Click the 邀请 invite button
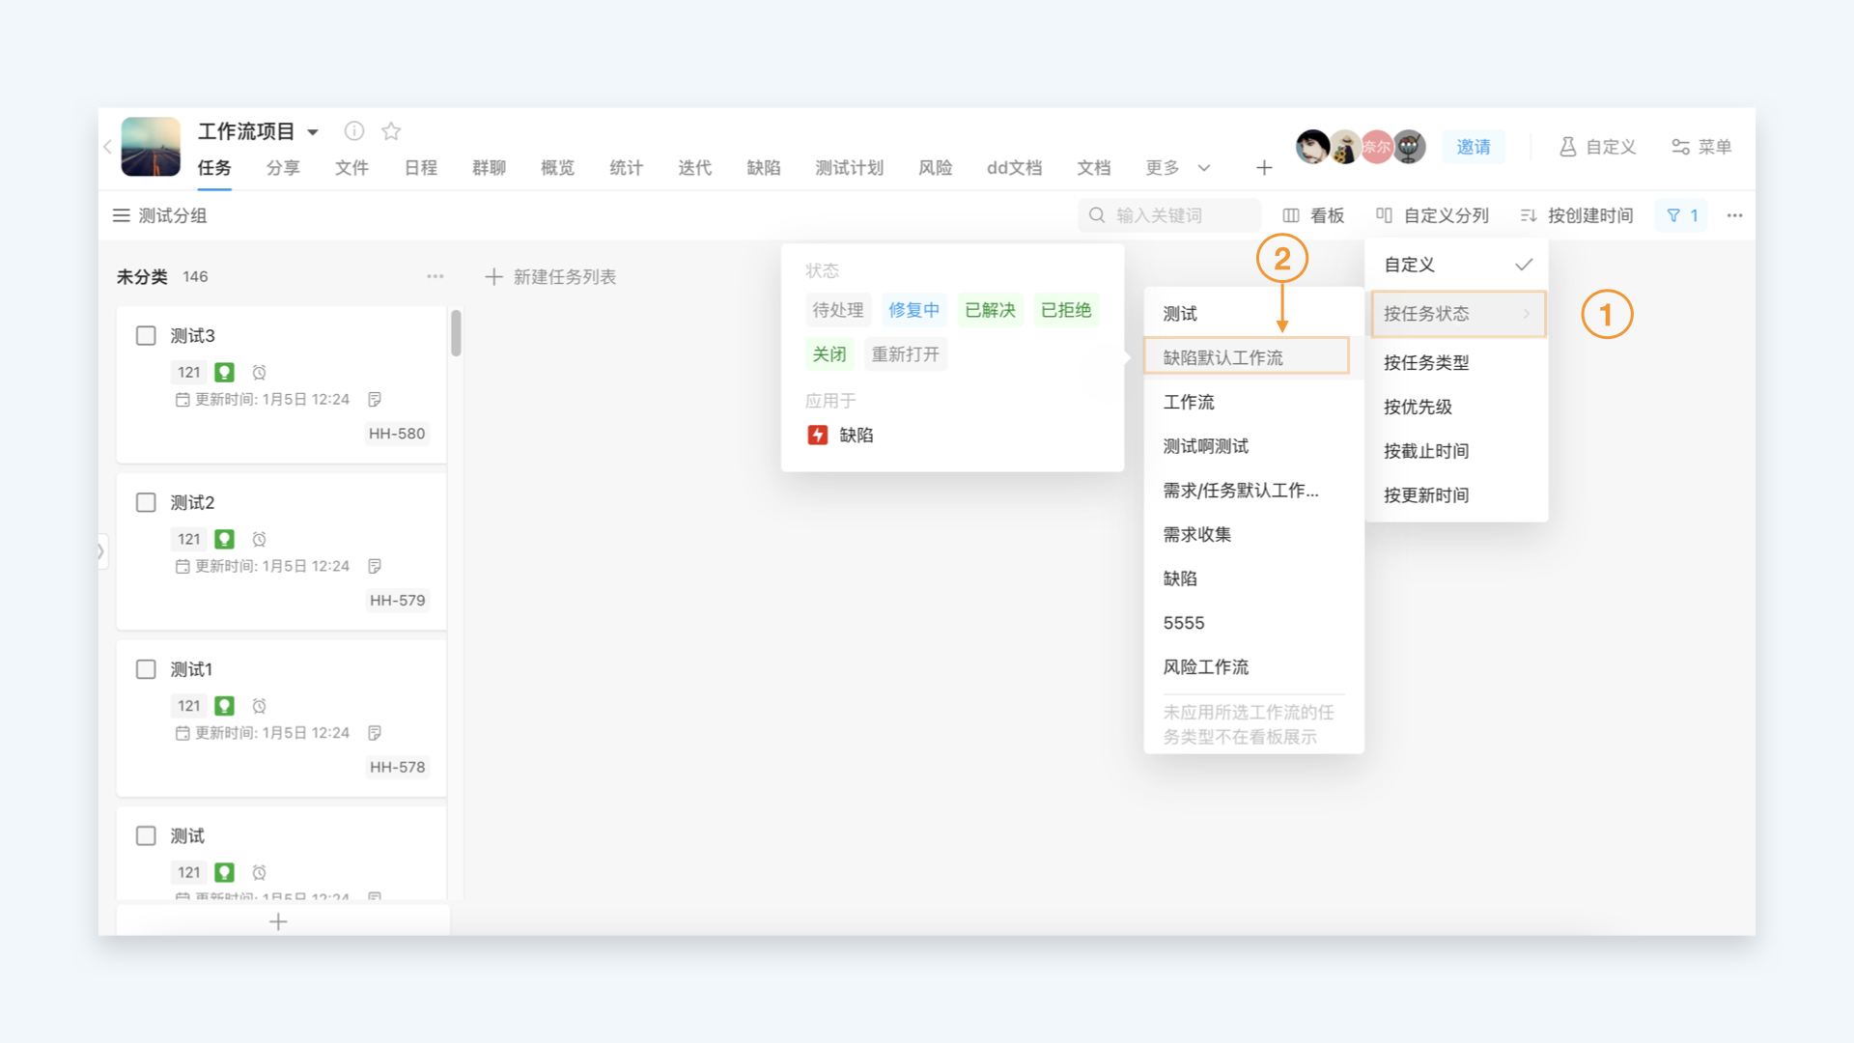The width and height of the screenshot is (1854, 1043). [x=1474, y=147]
